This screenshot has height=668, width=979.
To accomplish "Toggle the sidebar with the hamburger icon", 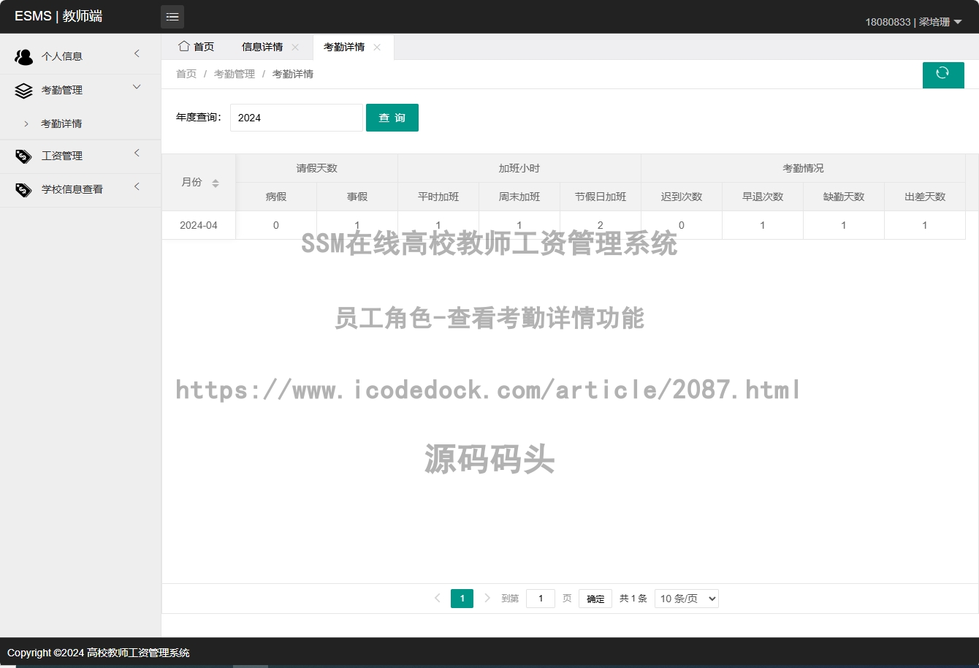I will pos(172,17).
